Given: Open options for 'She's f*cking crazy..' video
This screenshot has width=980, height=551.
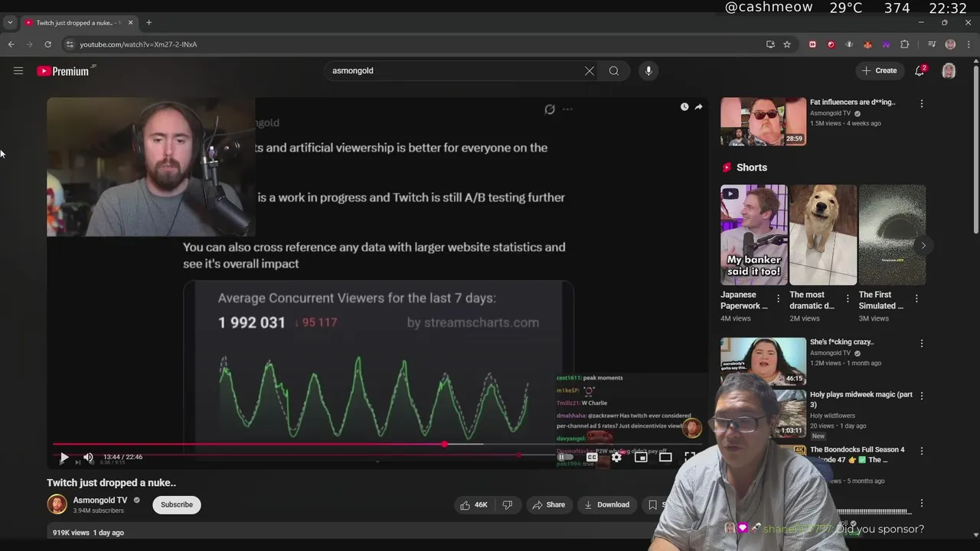Looking at the screenshot, I should pyautogui.click(x=922, y=344).
